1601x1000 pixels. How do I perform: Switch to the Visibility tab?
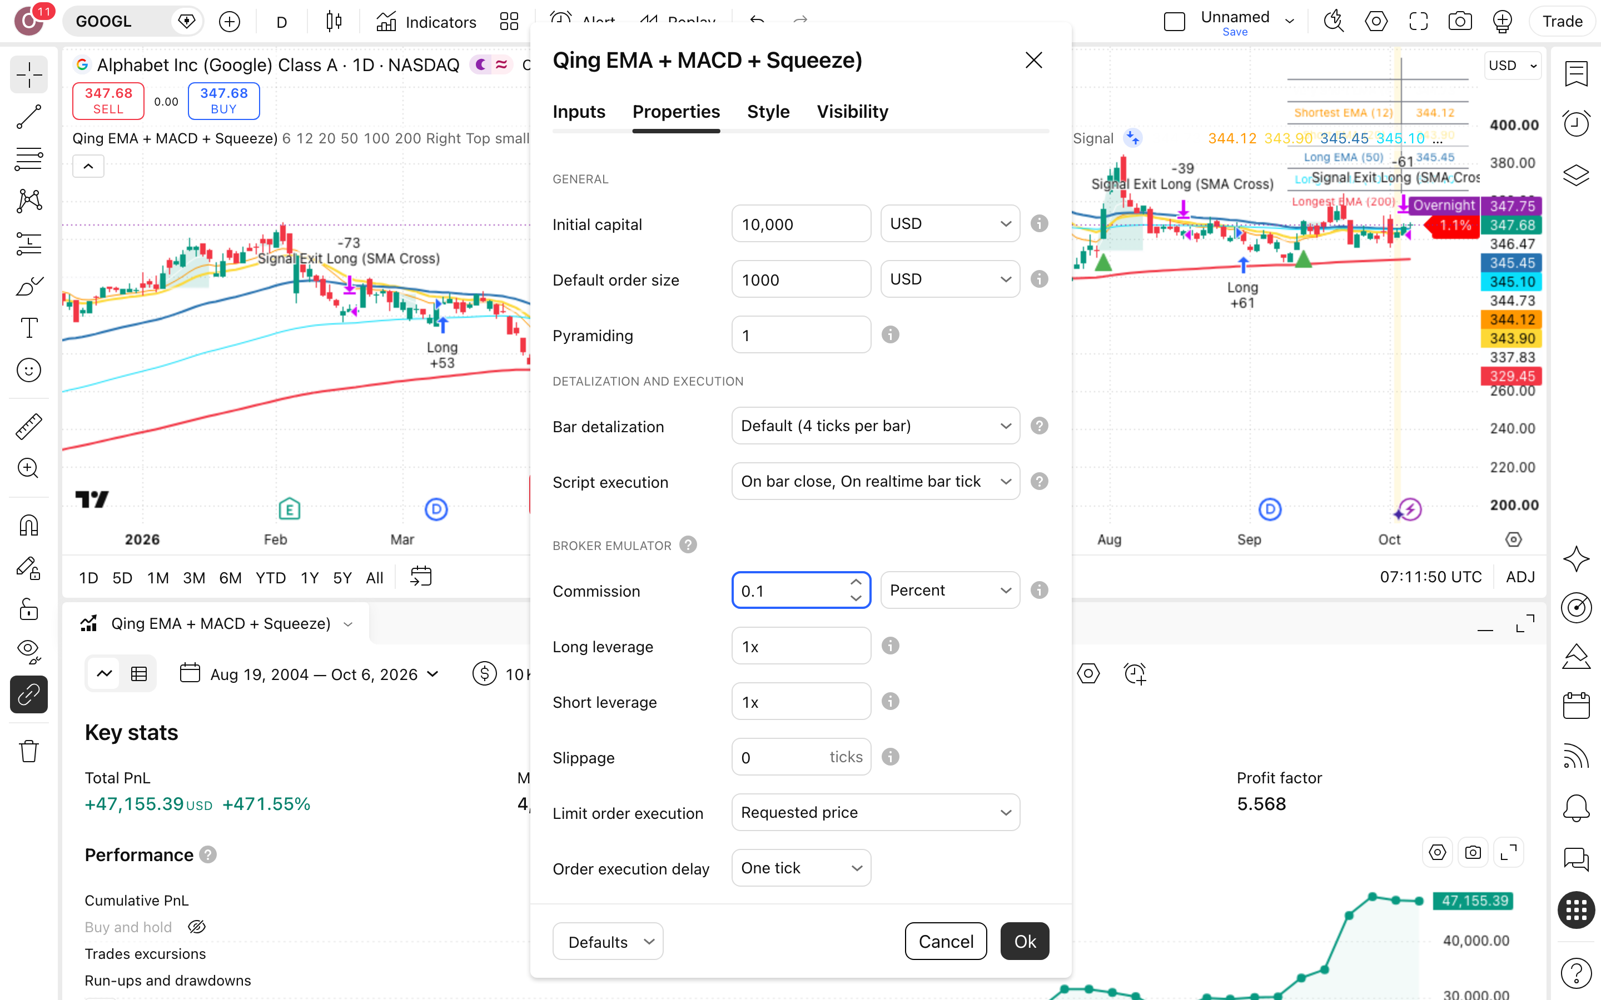coord(852,112)
